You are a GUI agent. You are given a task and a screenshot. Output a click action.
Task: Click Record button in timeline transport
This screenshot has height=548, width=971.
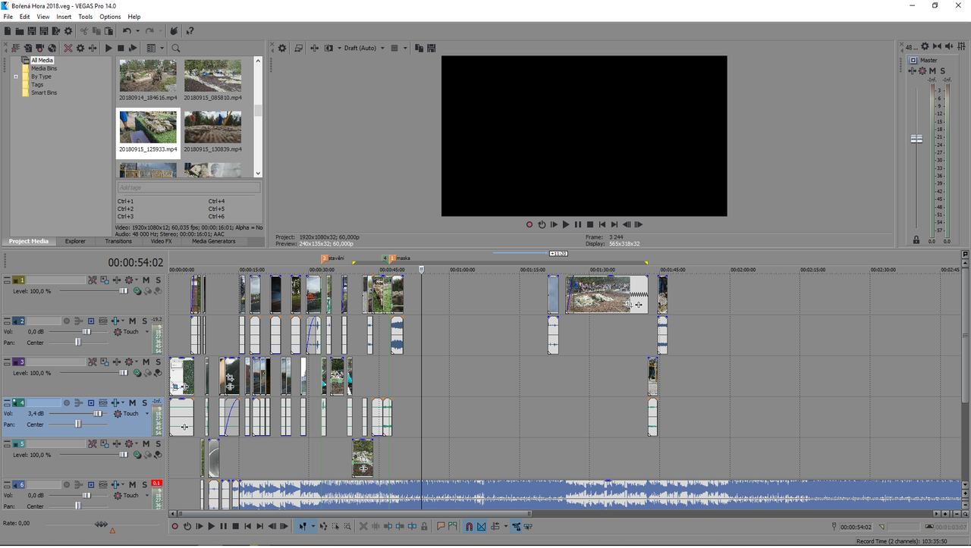(174, 526)
